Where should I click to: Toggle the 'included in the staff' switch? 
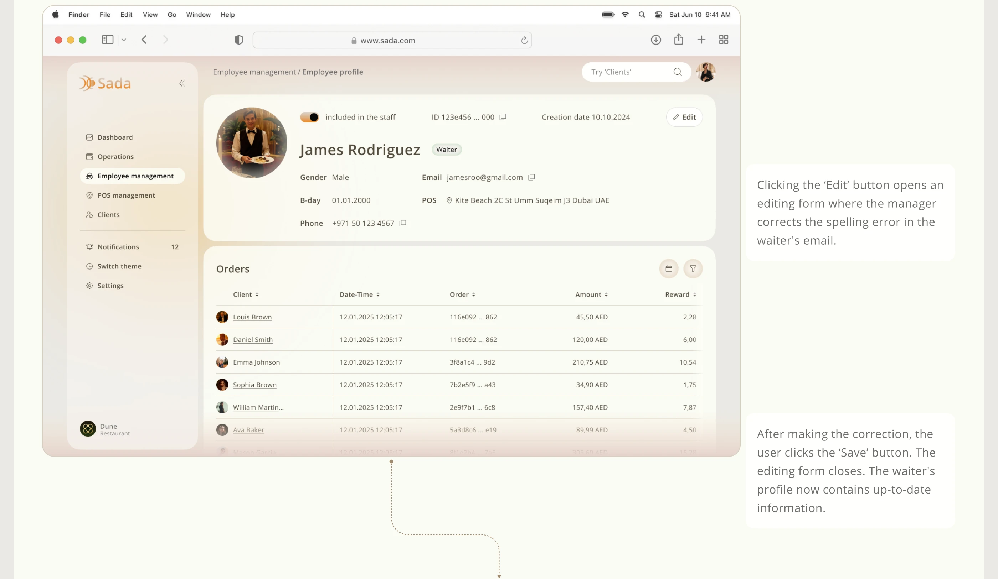(309, 117)
